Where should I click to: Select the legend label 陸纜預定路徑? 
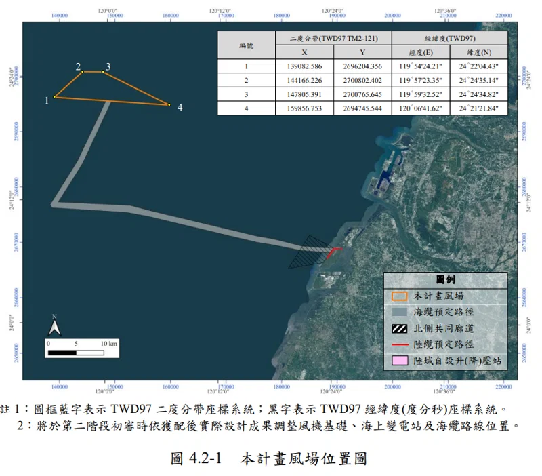click(444, 344)
